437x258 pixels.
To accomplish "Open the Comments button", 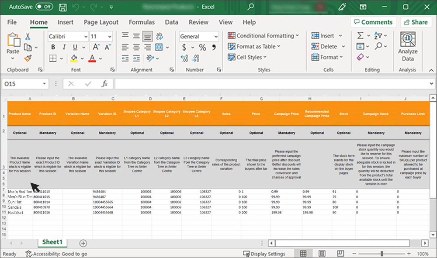I will [373, 22].
